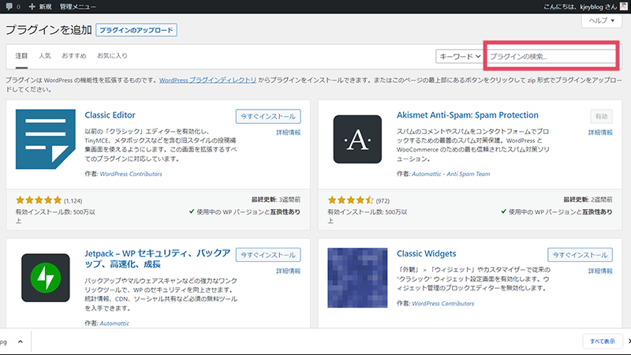Open 詳細情報 for Akismet Anti-Spam
This screenshot has height=355, width=631.
(600, 133)
